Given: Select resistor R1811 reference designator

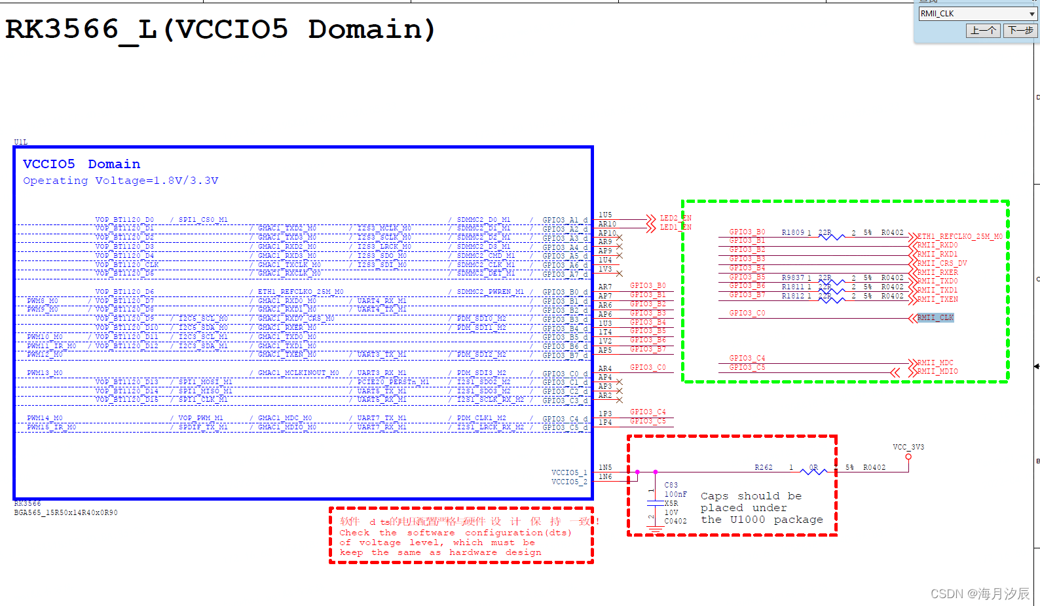Looking at the screenshot, I should [792, 287].
